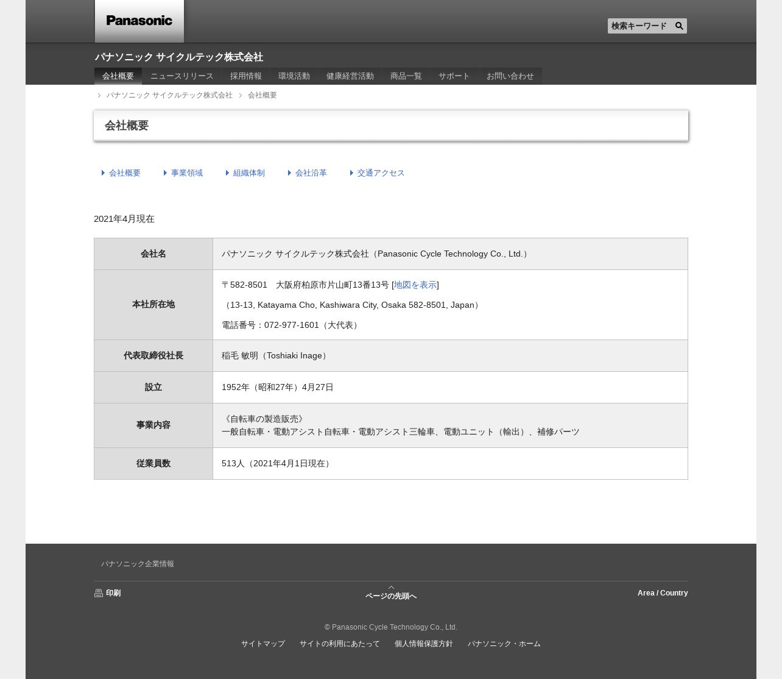Image resolution: width=782 pixels, height=679 pixels.
Task: Open サイトの利用にあたって footer link
Action: (340, 644)
